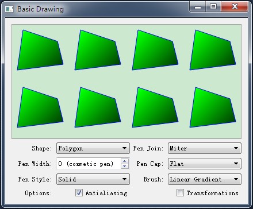The image size is (253, 209).
Task: Close the Basic Drawing window
Action: point(235,7)
